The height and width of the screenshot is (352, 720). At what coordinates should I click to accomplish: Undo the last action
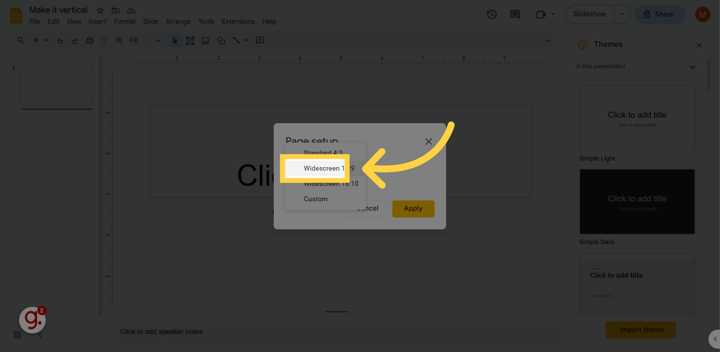point(60,40)
